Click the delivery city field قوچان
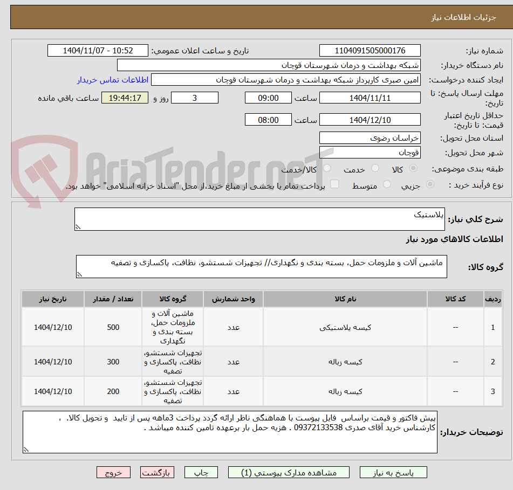This screenshot has height=490, width=513. (x=370, y=153)
